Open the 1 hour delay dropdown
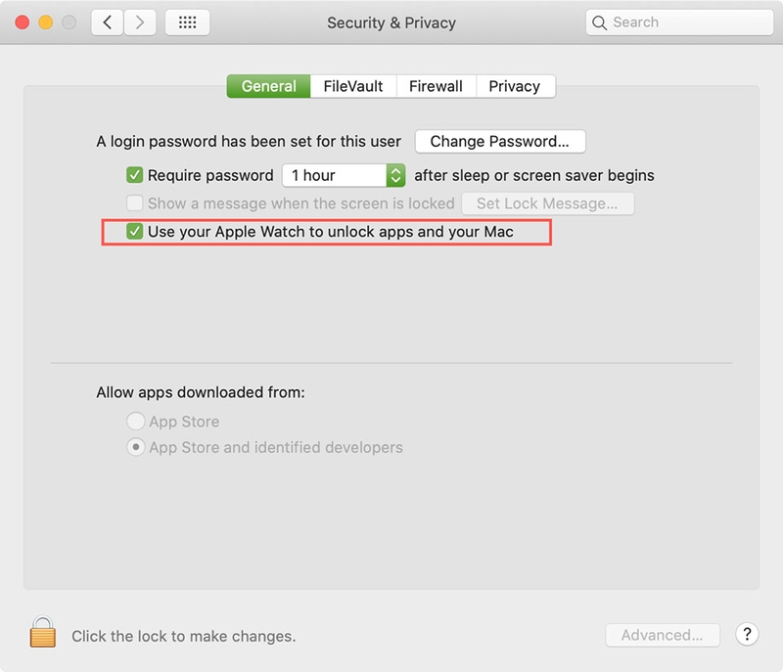Screen dimensions: 783x672 pos(344,175)
